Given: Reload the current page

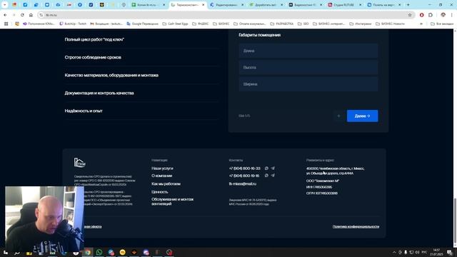Looking at the screenshot, I should pos(22,15).
